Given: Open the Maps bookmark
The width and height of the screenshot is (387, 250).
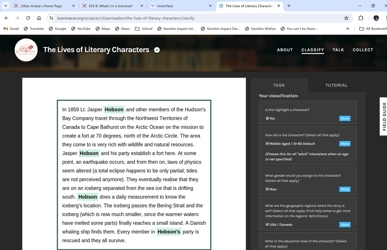Looking at the screenshot, I should coord(103,29).
